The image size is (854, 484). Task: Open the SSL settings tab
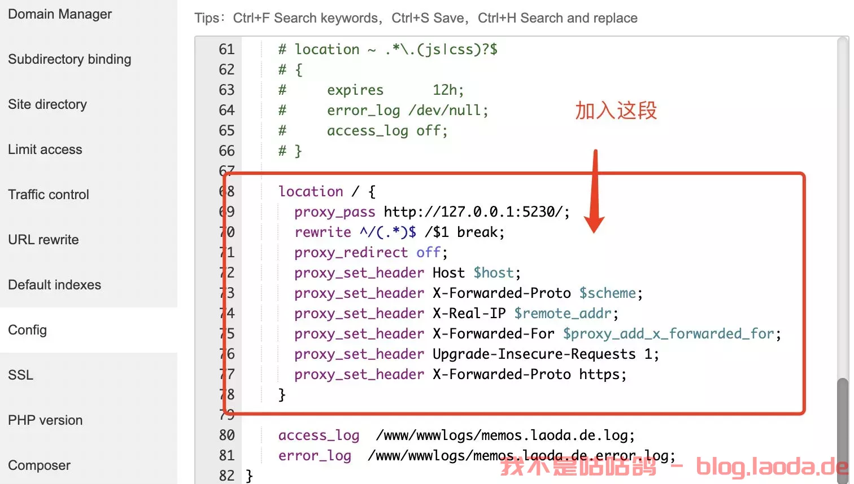(x=21, y=375)
